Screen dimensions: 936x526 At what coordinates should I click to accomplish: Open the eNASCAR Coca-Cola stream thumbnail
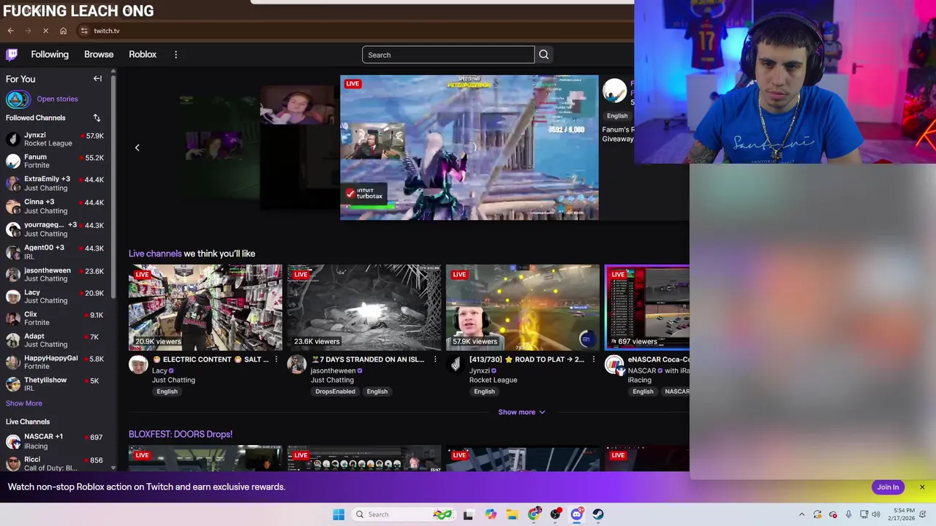[x=647, y=308]
